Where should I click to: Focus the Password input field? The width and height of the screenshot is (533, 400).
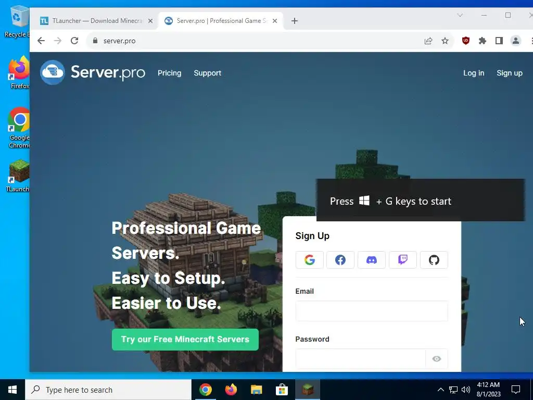coord(360,359)
